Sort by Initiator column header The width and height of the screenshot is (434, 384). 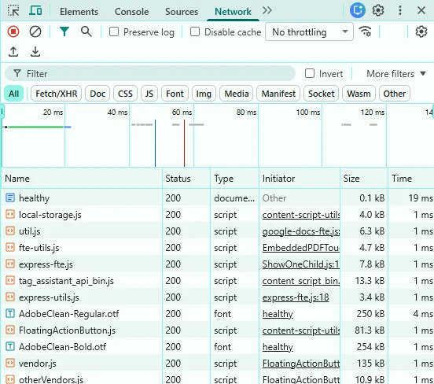coord(300,178)
